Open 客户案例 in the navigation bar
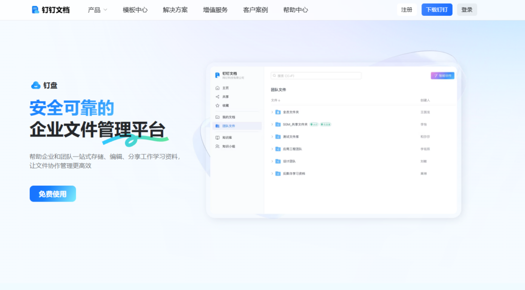This screenshot has width=525, height=290. [255, 10]
